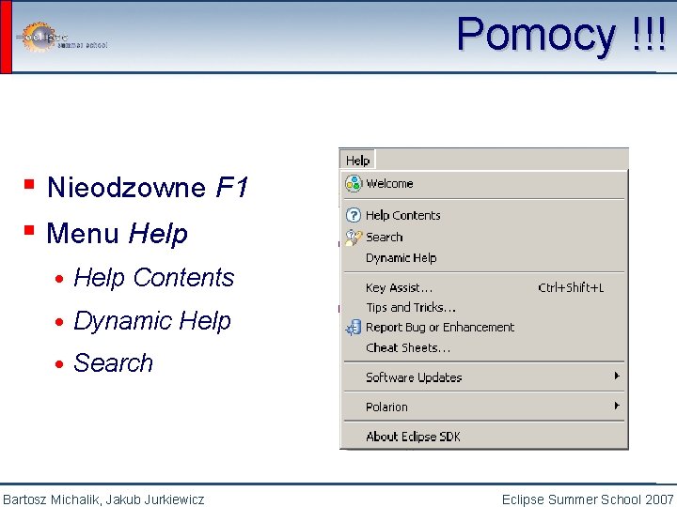Select the Software Updates menu label
The image size is (677, 507).
(x=414, y=377)
